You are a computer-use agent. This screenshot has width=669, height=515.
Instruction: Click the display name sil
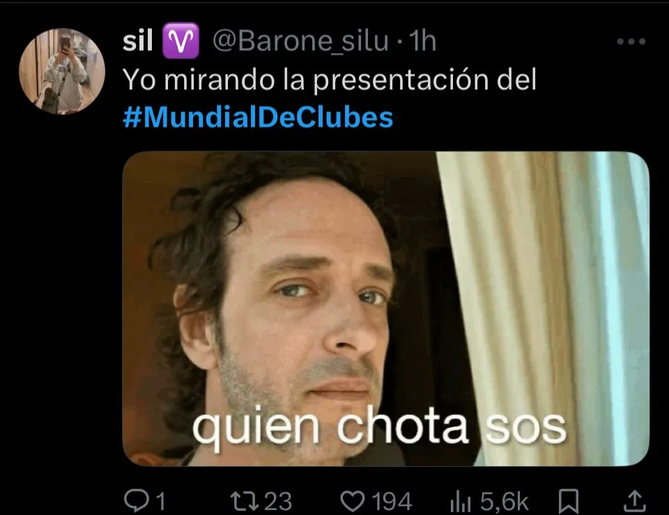tap(138, 41)
